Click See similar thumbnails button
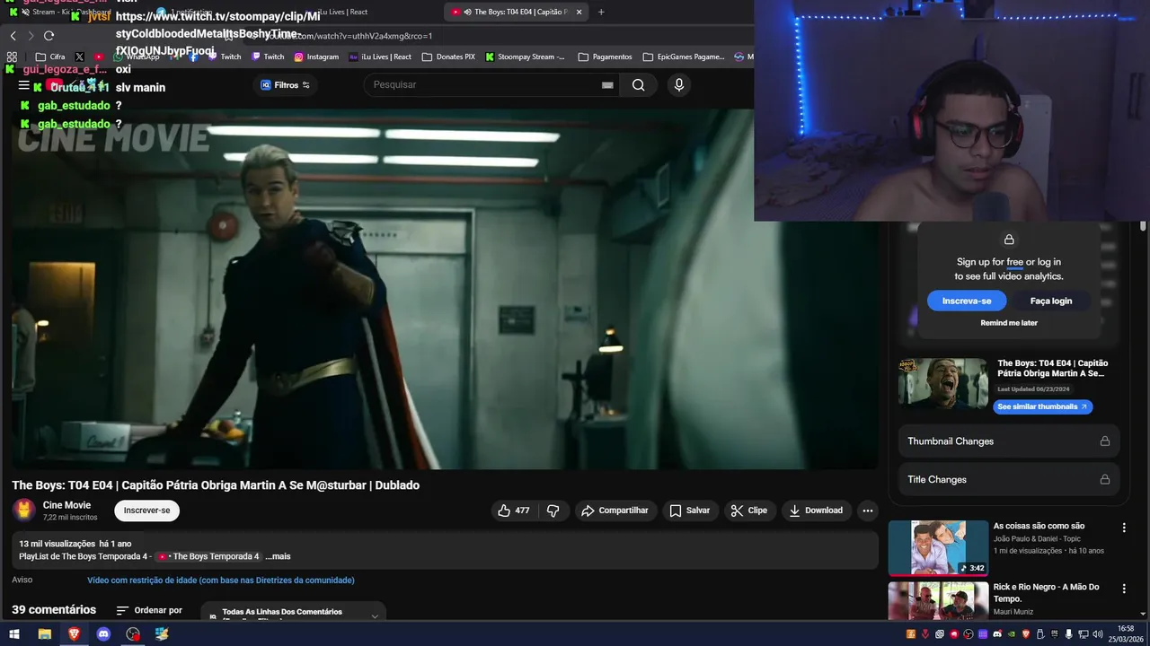1150x646 pixels. tap(1043, 406)
